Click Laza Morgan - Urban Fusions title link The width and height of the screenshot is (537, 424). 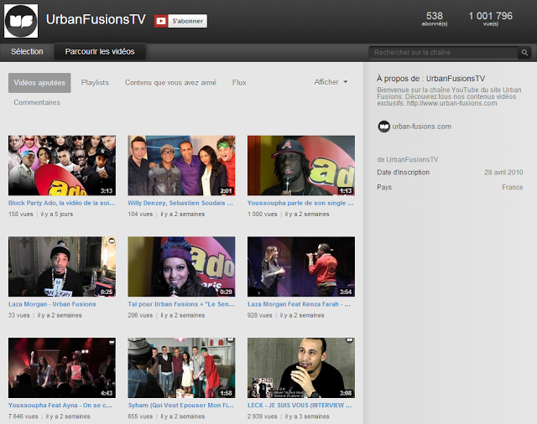click(x=52, y=304)
